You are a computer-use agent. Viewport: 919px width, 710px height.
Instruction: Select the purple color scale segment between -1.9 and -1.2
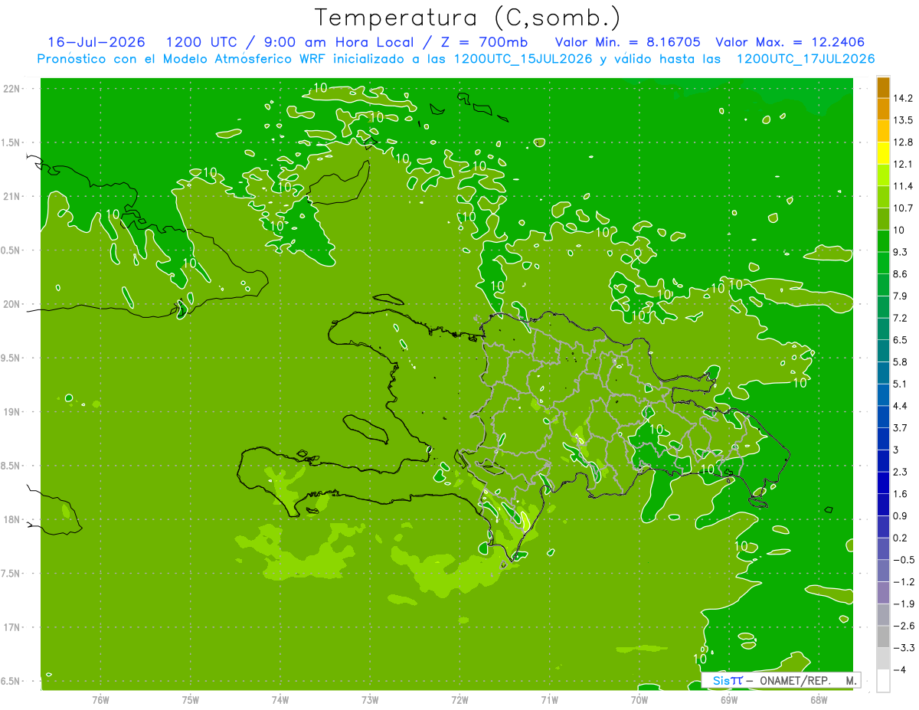pos(883,592)
